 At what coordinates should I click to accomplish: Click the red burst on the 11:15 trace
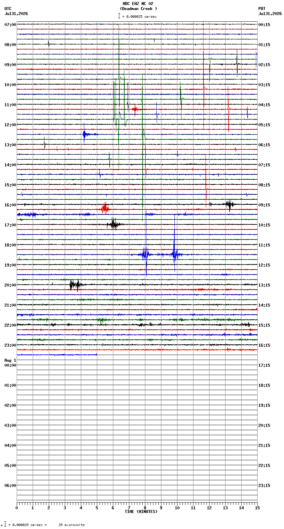click(135, 109)
